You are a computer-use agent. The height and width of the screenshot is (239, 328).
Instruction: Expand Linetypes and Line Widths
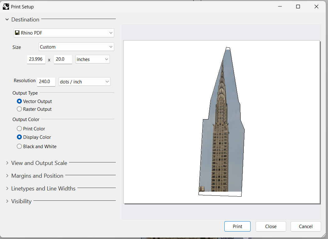(7, 188)
